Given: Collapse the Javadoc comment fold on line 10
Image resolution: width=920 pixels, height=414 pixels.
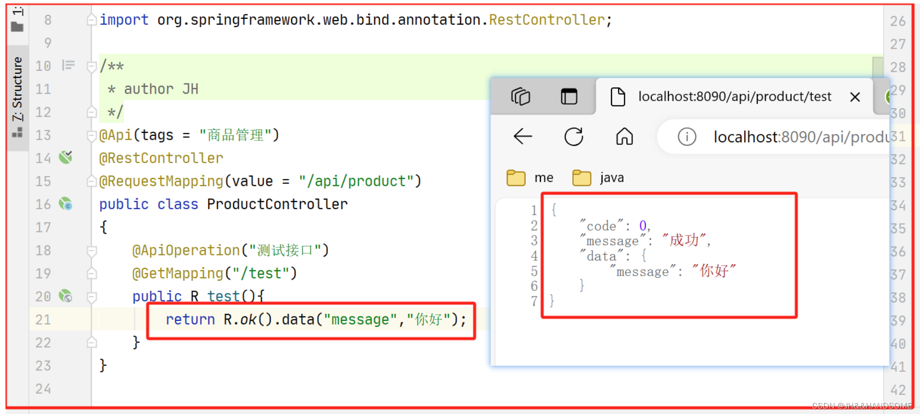Looking at the screenshot, I should (91, 66).
